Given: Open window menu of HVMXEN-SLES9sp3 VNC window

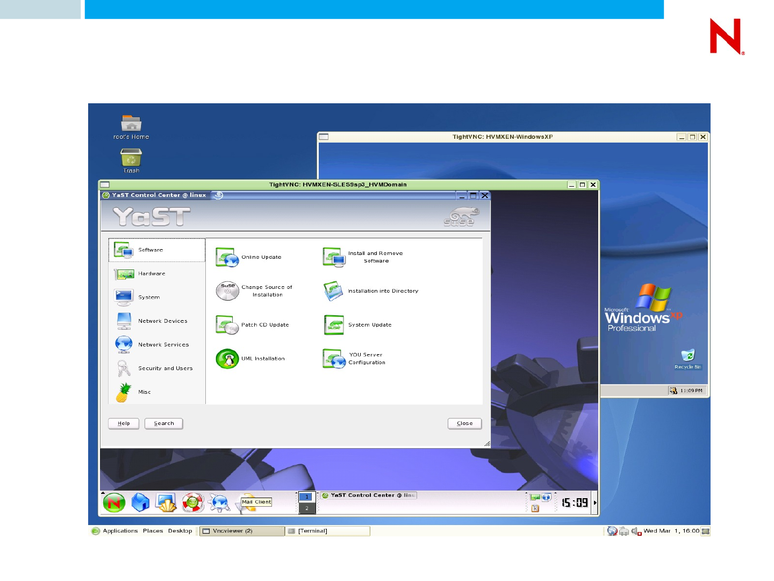Looking at the screenshot, I should point(105,185).
